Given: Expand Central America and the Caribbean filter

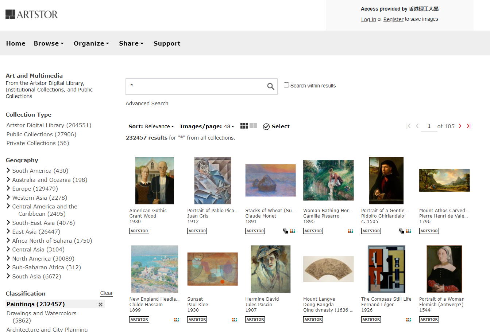Looking at the screenshot, I should [x=8, y=206].
